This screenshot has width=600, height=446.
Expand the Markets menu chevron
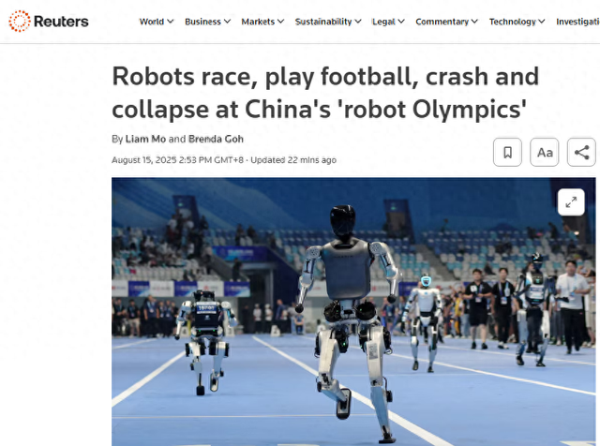(281, 22)
